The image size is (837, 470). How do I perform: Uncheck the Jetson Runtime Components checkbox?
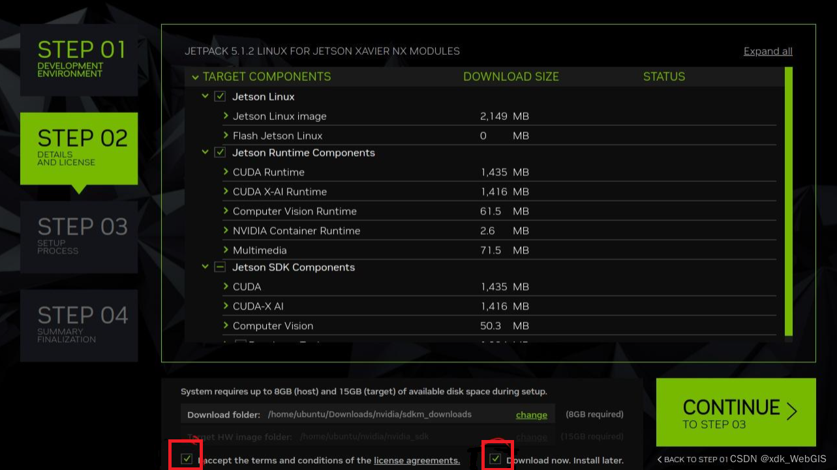tap(220, 153)
